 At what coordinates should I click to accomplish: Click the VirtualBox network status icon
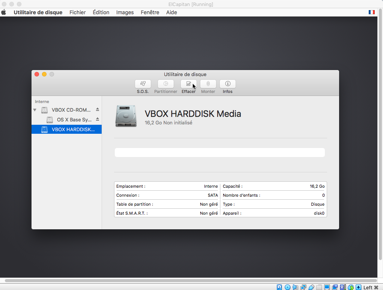coord(303,287)
